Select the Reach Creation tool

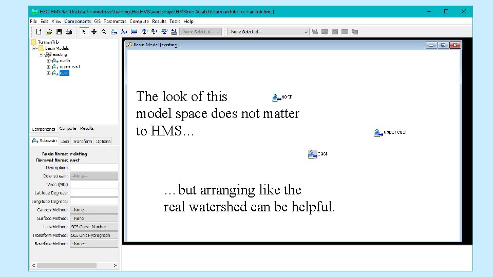click(124, 32)
